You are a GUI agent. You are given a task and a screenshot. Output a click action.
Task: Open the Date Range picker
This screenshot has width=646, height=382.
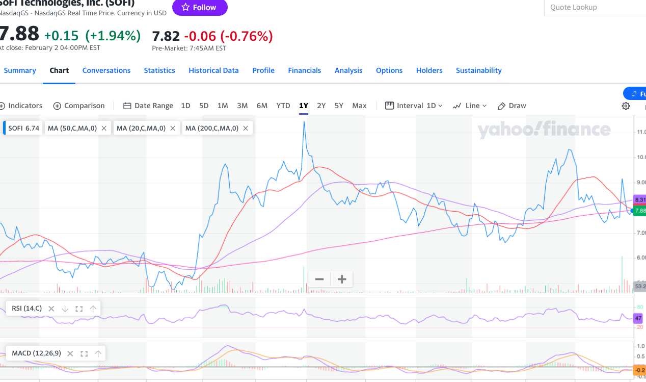tap(148, 106)
